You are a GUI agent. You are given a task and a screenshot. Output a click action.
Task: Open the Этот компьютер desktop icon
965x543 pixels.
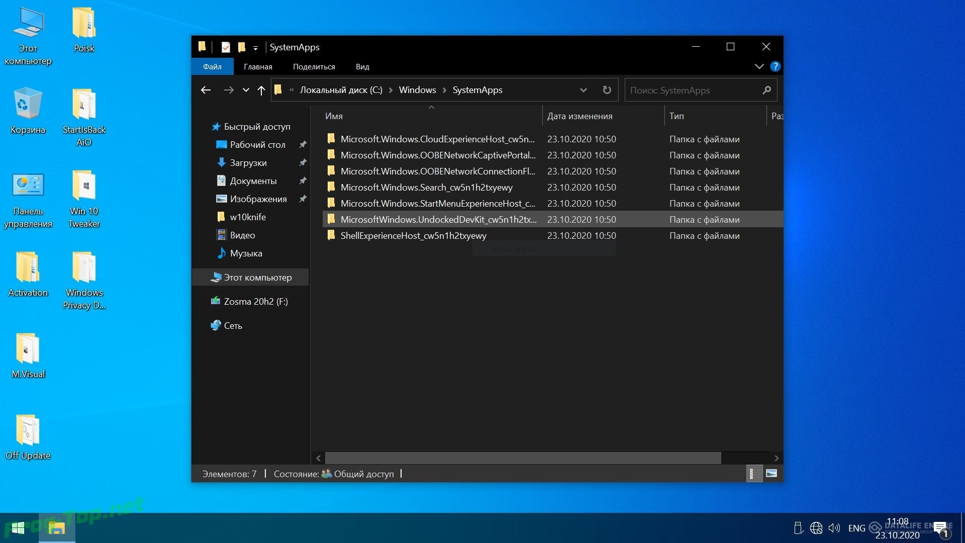pos(28,36)
